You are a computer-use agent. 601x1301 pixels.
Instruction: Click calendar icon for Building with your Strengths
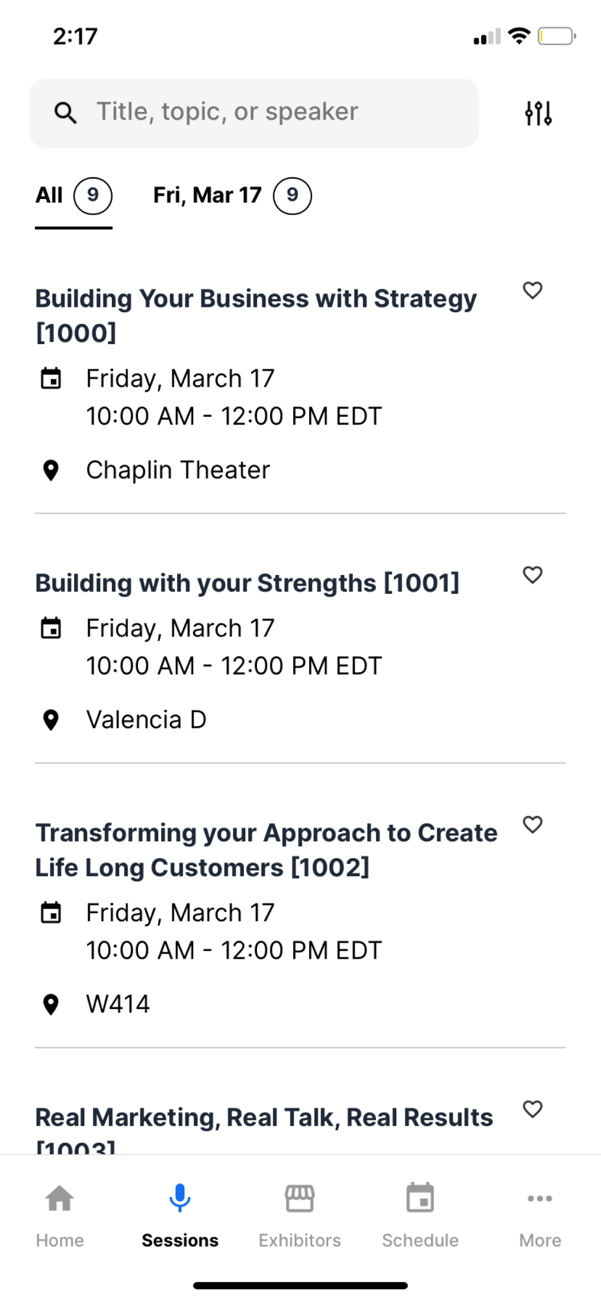point(51,628)
